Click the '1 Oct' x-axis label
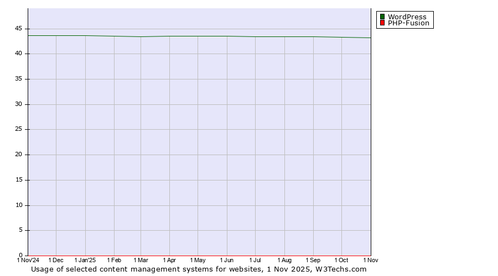498x276 pixels. pyautogui.click(x=341, y=260)
